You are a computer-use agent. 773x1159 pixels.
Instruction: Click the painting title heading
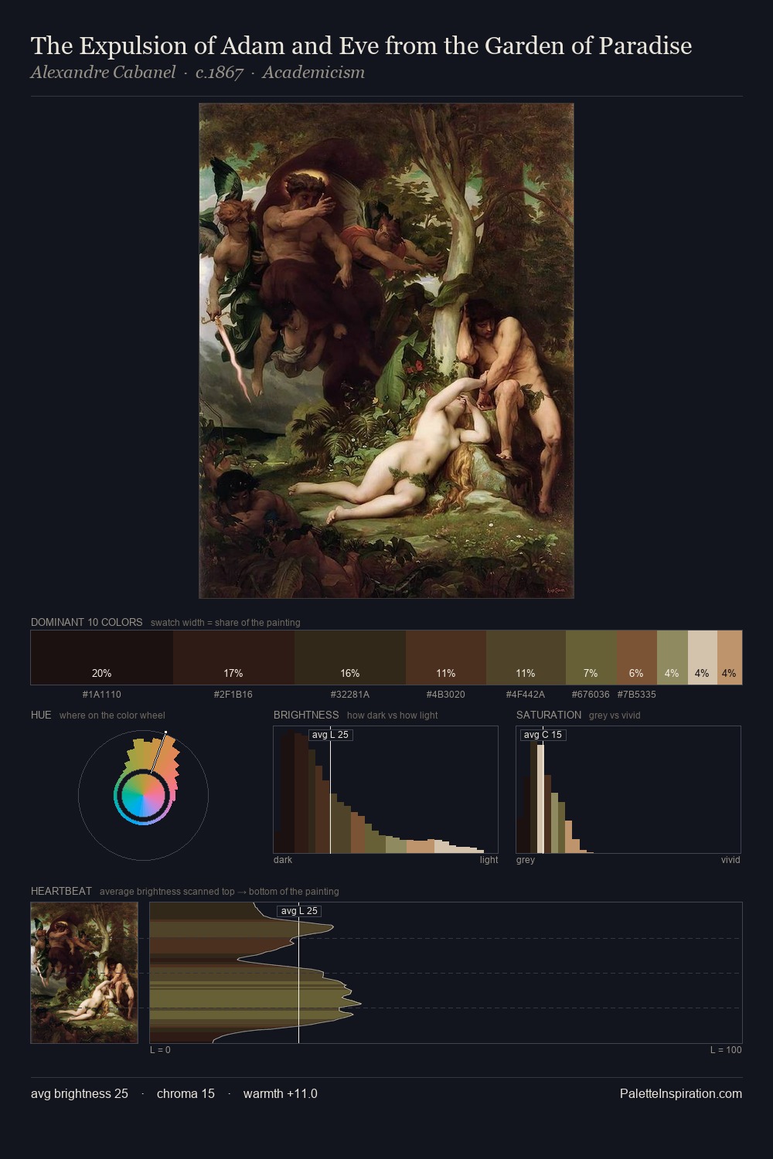361,46
